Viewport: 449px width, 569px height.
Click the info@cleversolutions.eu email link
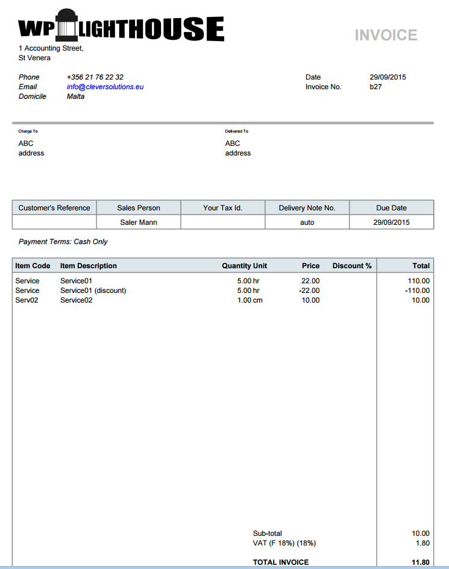click(x=105, y=87)
